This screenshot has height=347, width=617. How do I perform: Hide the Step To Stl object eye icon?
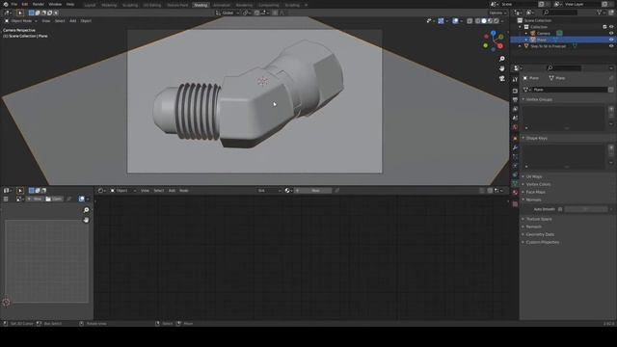click(x=611, y=46)
